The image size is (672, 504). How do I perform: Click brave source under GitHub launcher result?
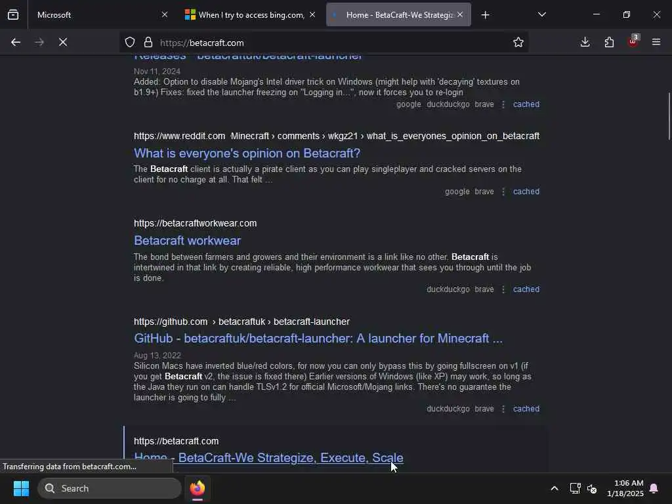point(484,409)
